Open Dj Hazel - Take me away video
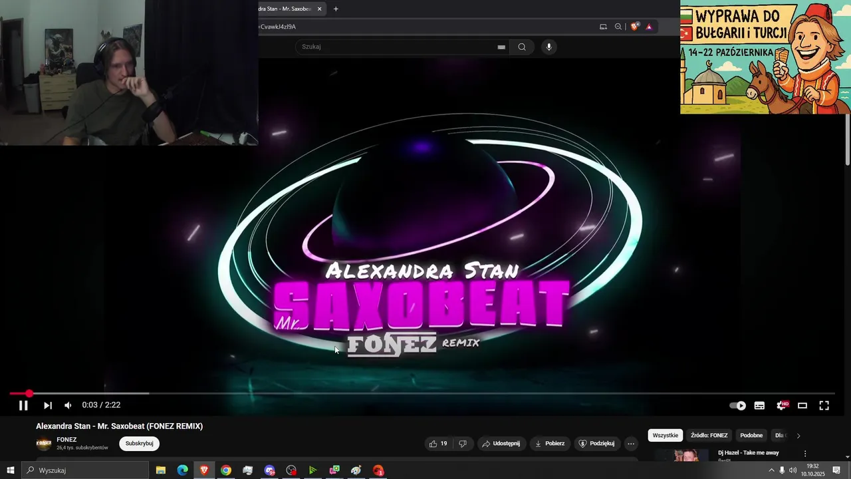 748,453
